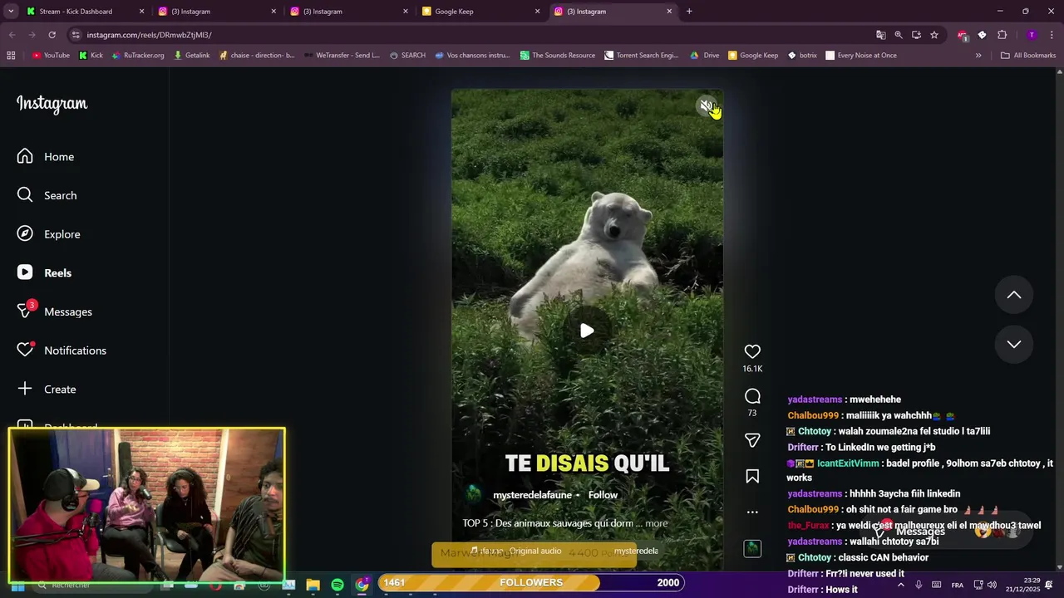Click the translate page icon in address bar
The height and width of the screenshot is (598, 1064).
click(x=880, y=35)
